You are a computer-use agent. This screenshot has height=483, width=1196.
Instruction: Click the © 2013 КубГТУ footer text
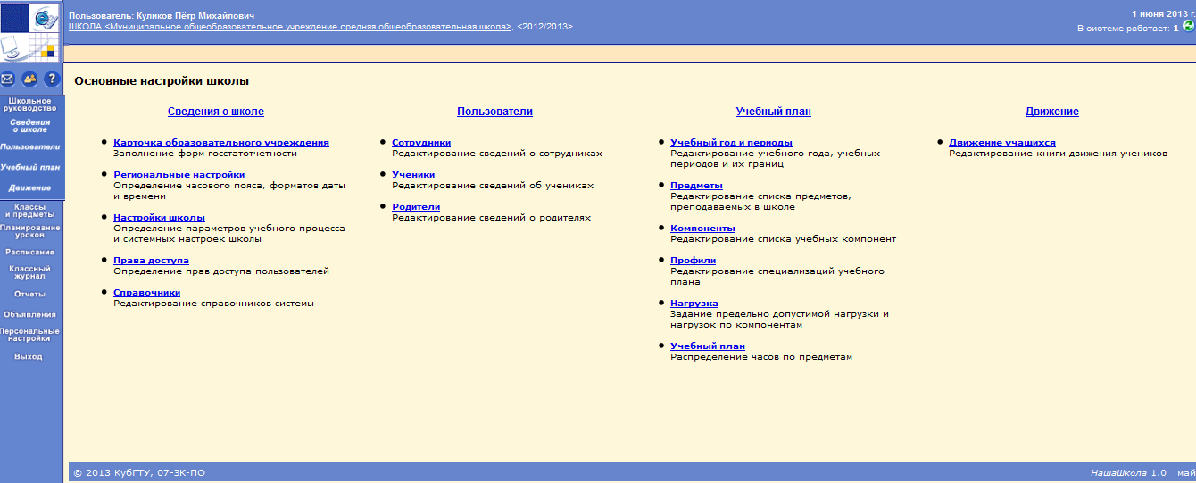point(139,472)
